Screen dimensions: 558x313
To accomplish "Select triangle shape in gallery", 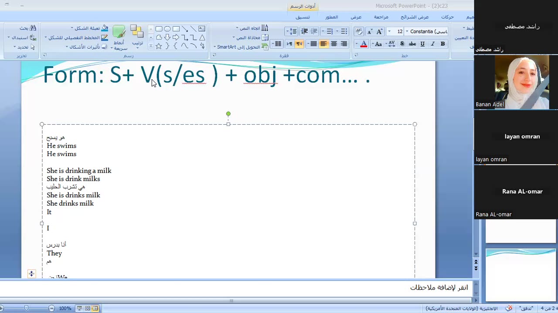I will pyautogui.click(x=202, y=37).
